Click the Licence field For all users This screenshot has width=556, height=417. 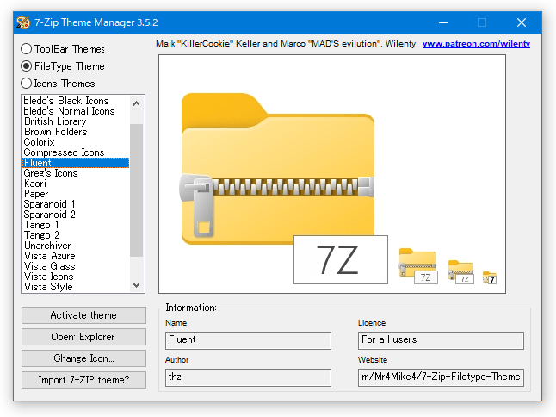tap(441, 340)
